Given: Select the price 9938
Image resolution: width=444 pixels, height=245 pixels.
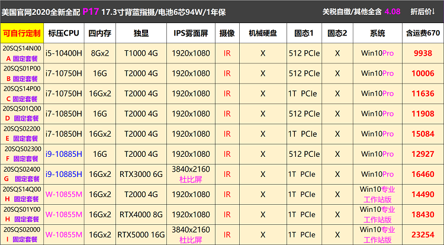Looking at the screenshot, I should pos(423,53).
